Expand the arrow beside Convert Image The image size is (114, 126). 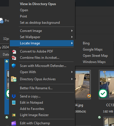72,31
